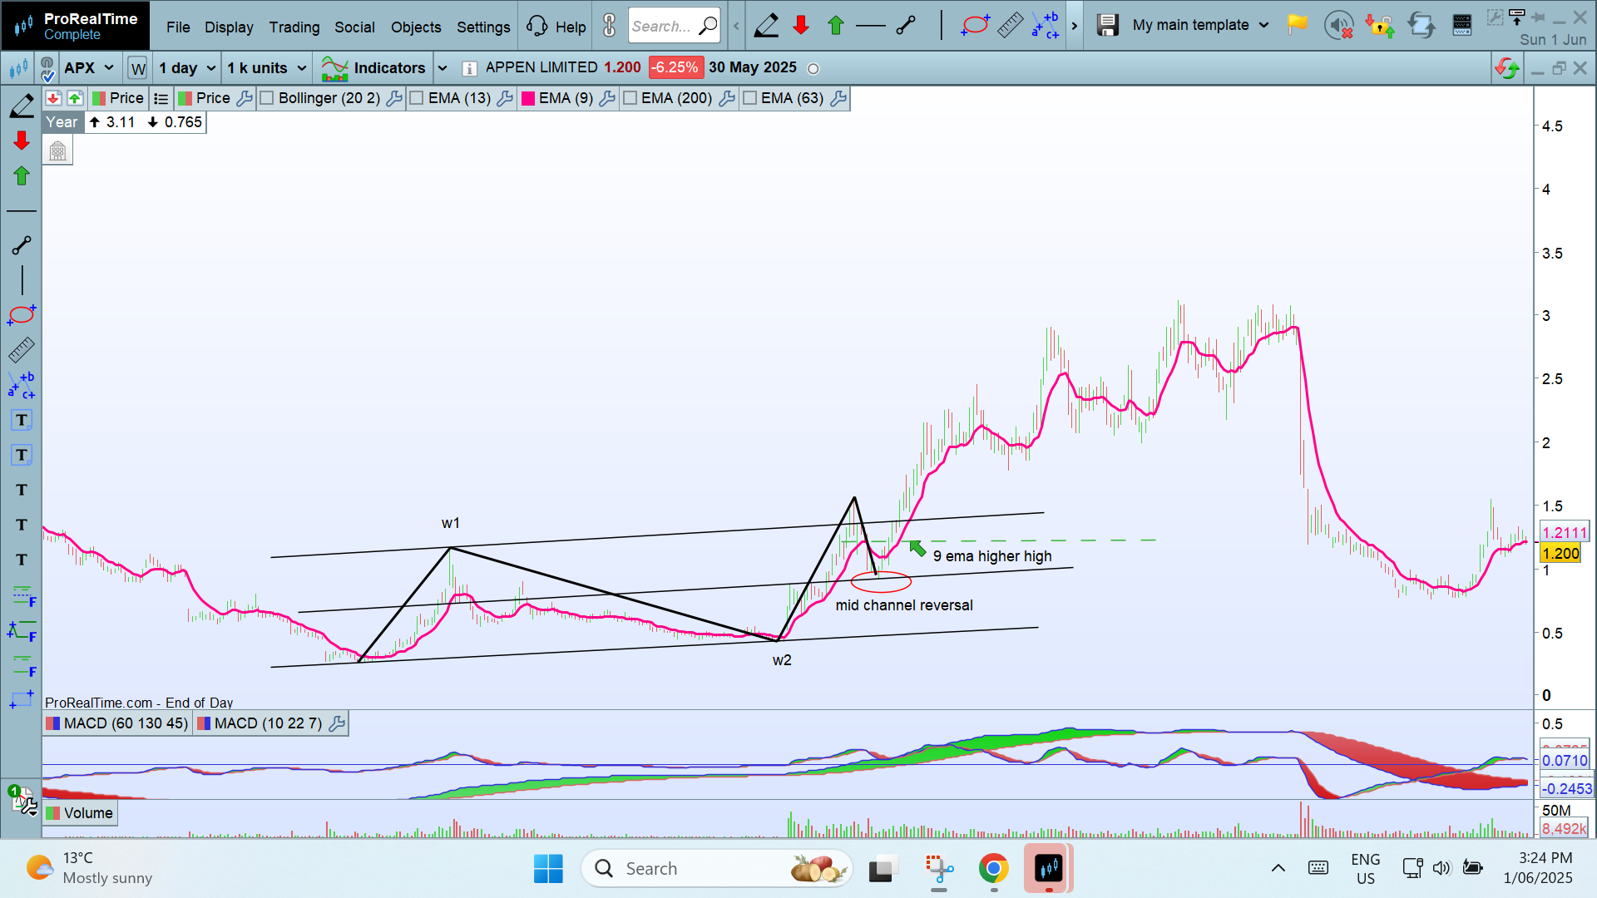Open the Objects menu
The width and height of the screenshot is (1597, 898).
(416, 27)
